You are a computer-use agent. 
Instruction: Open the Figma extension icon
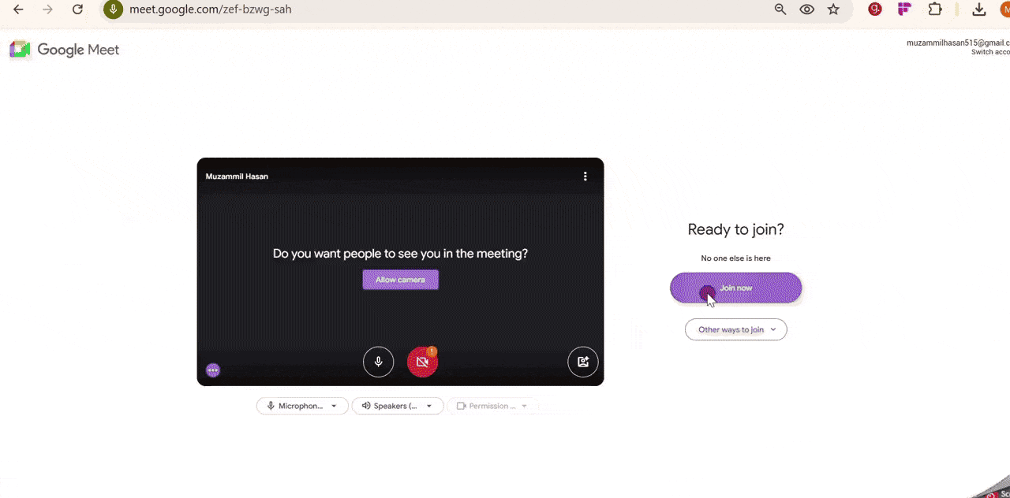(x=904, y=9)
